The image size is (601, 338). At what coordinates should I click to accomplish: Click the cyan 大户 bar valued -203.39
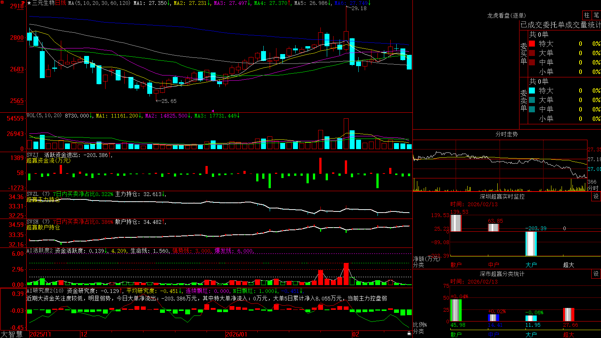point(531,244)
